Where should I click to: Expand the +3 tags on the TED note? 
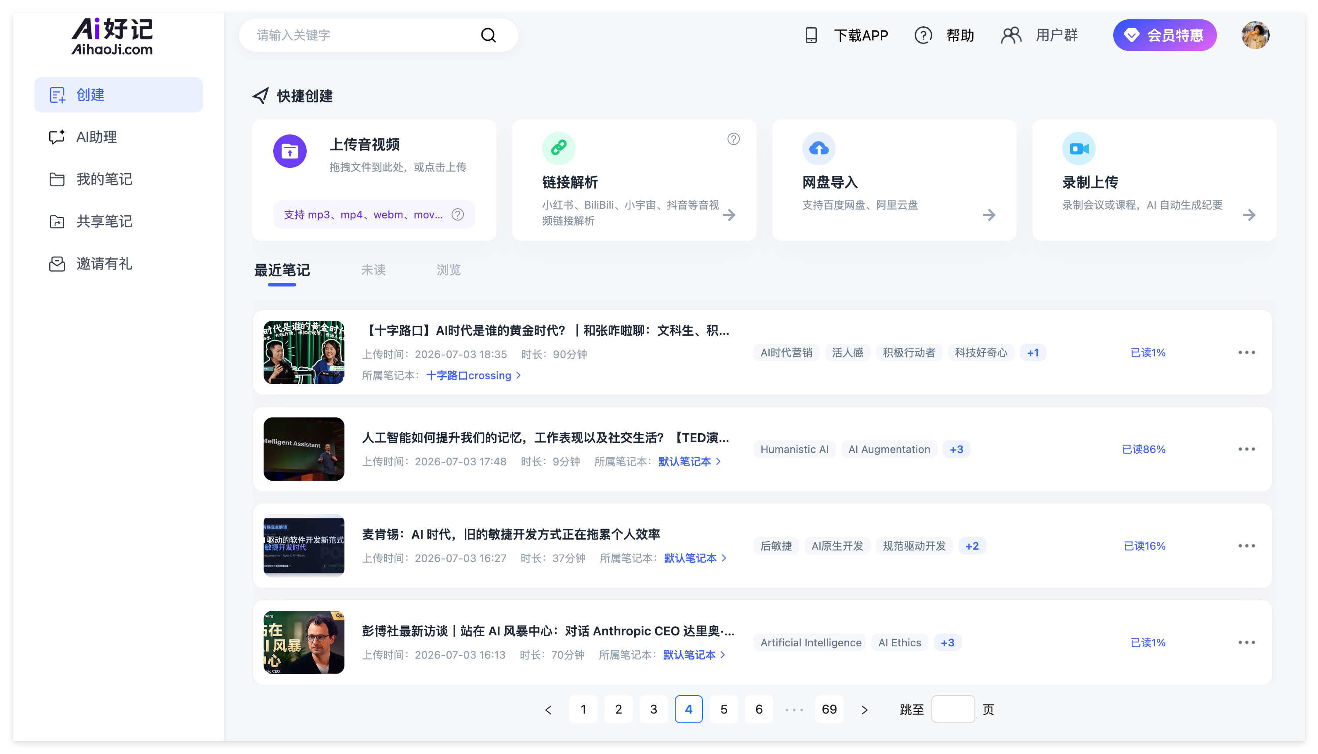coord(956,449)
